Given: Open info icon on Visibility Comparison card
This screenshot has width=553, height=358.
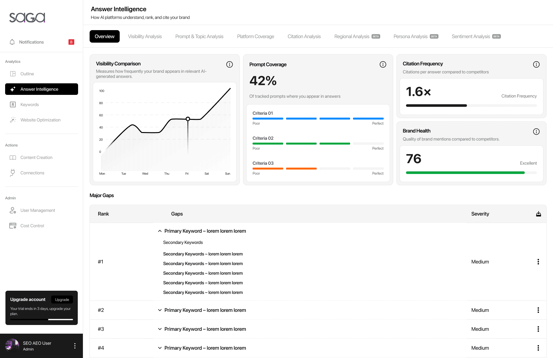Looking at the screenshot, I should [229, 64].
